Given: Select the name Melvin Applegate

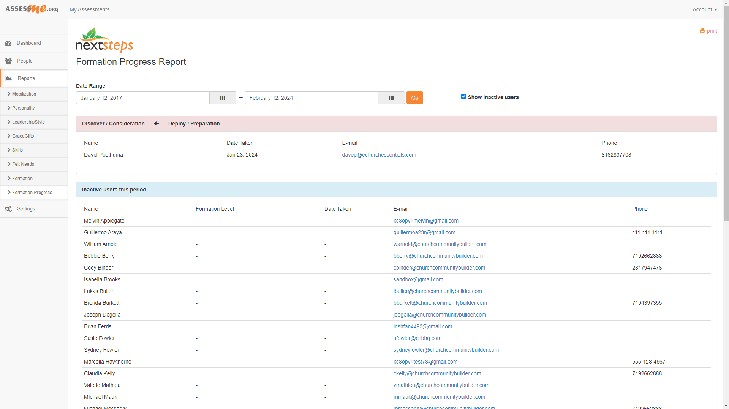Looking at the screenshot, I should 104,221.
